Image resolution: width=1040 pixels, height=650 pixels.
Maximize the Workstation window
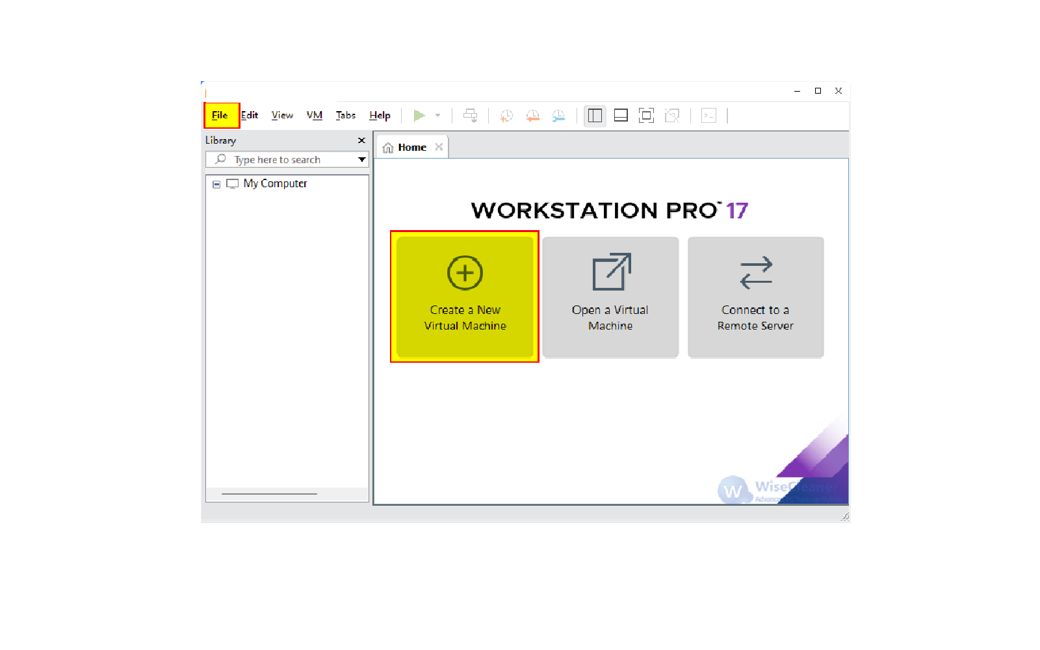(x=818, y=91)
